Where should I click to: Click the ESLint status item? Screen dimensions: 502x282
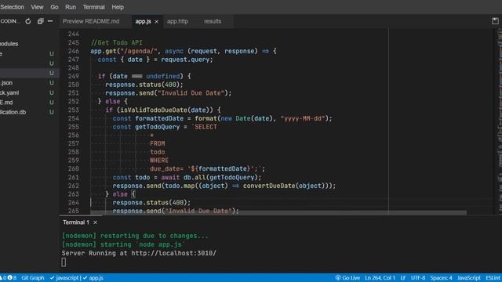[x=493, y=278]
